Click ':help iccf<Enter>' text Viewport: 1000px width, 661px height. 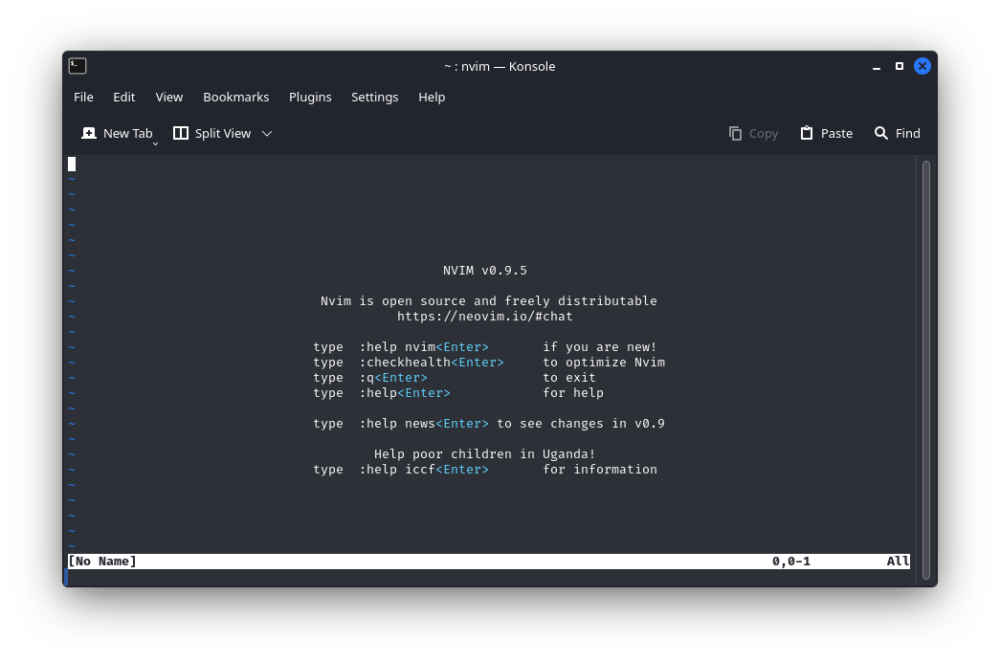[424, 469]
